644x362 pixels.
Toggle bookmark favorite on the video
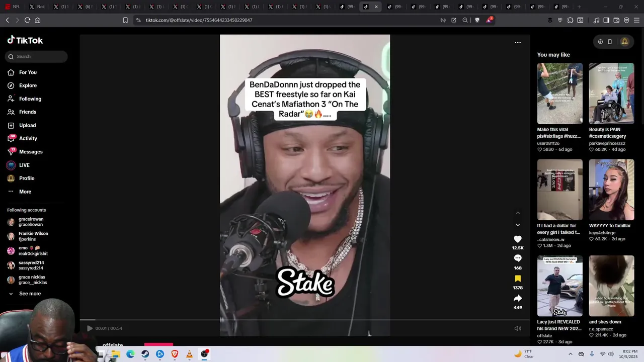(x=518, y=279)
